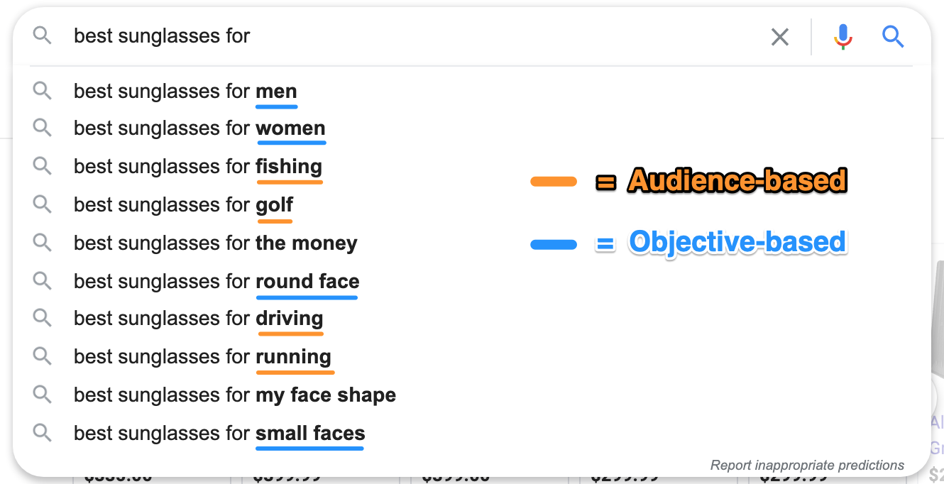Click the magnifier icon in search field

tap(43, 35)
